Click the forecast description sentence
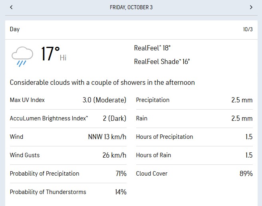The width and height of the screenshot is (262, 206). (x=102, y=83)
